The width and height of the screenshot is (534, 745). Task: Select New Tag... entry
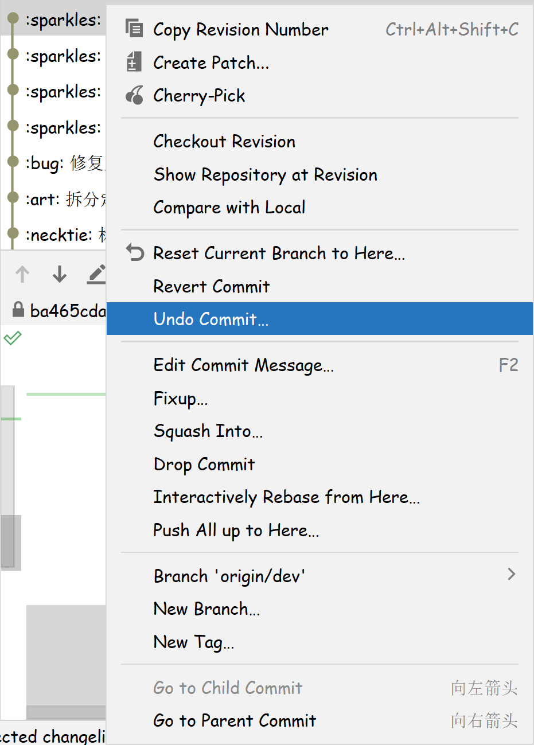[x=193, y=642]
